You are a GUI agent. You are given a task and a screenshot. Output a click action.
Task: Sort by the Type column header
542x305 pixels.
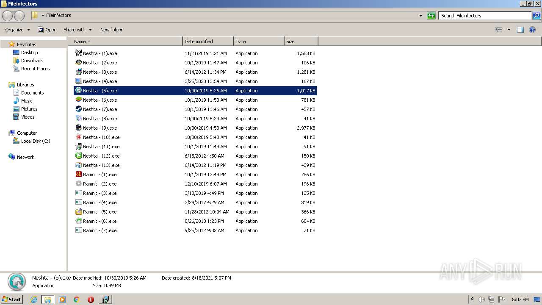[x=259, y=42]
